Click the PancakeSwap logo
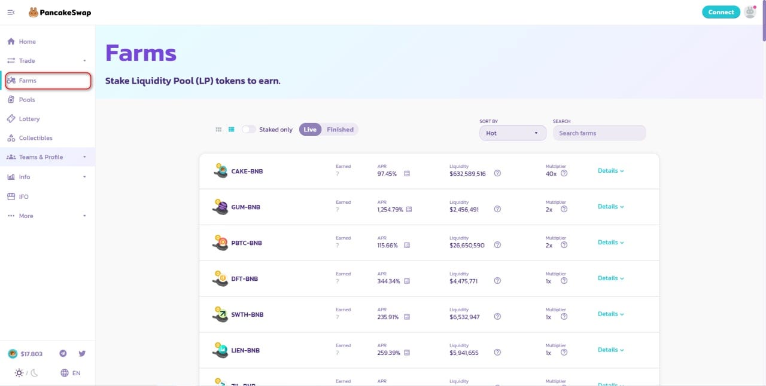This screenshot has height=386, width=766. tap(60, 13)
